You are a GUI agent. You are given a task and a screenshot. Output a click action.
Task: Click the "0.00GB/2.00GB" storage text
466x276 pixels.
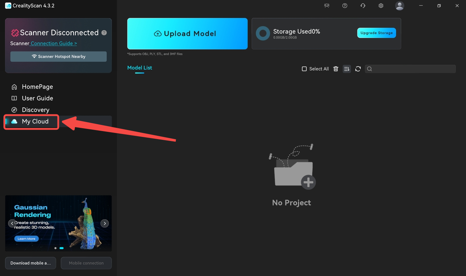click(285, 38)
